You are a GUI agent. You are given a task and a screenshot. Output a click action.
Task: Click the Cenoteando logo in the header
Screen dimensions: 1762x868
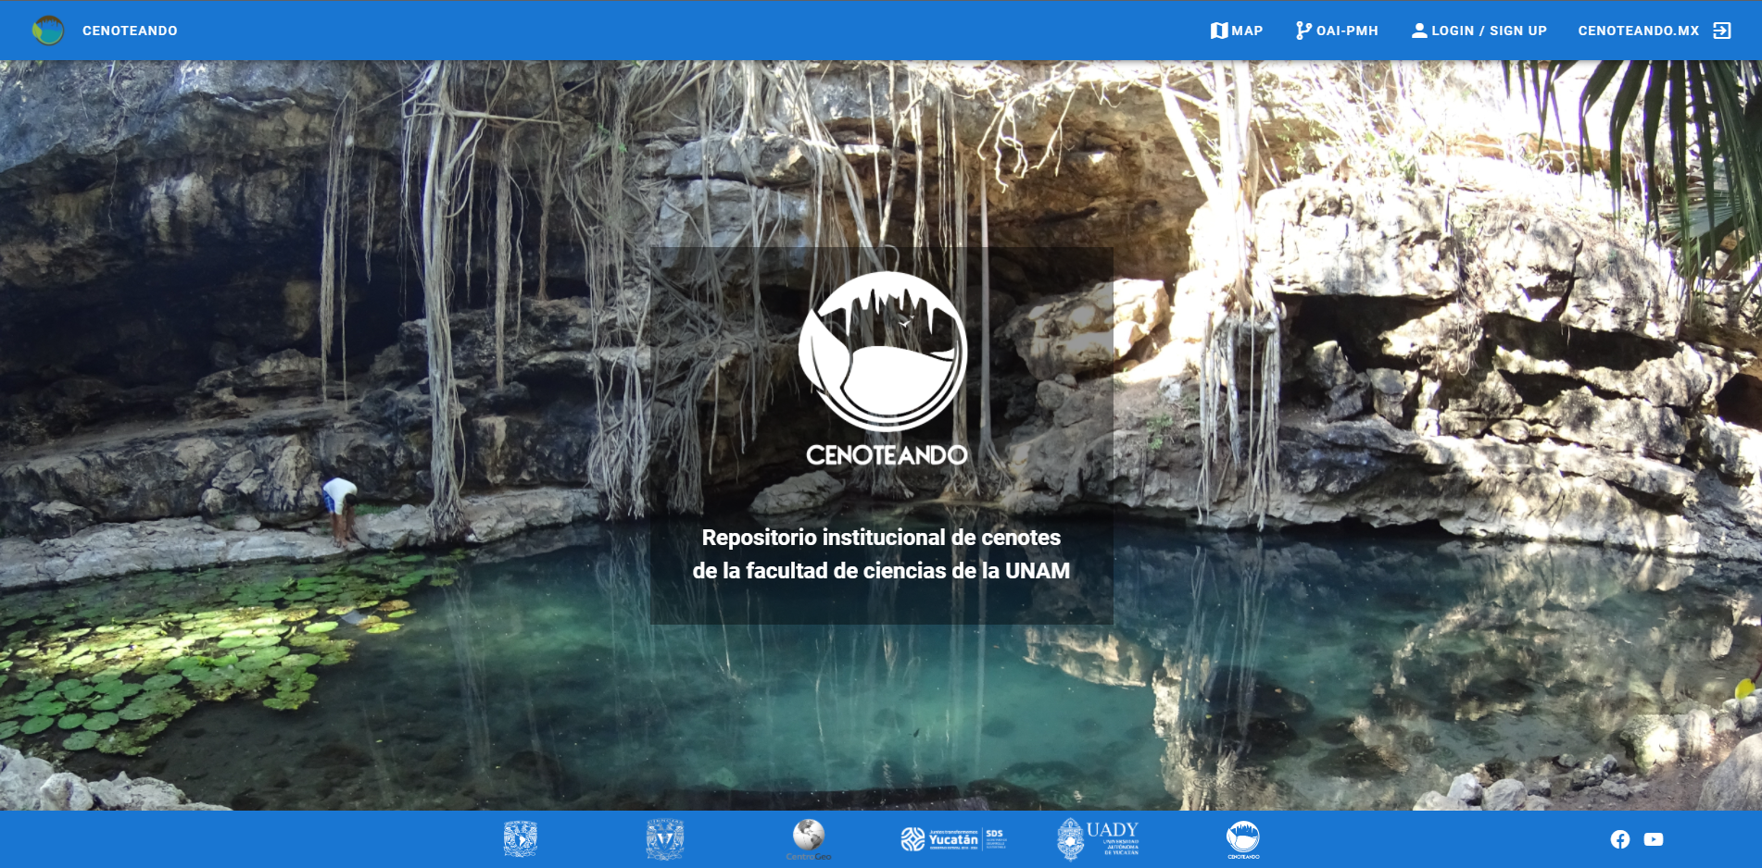click(x=48, y=31)
